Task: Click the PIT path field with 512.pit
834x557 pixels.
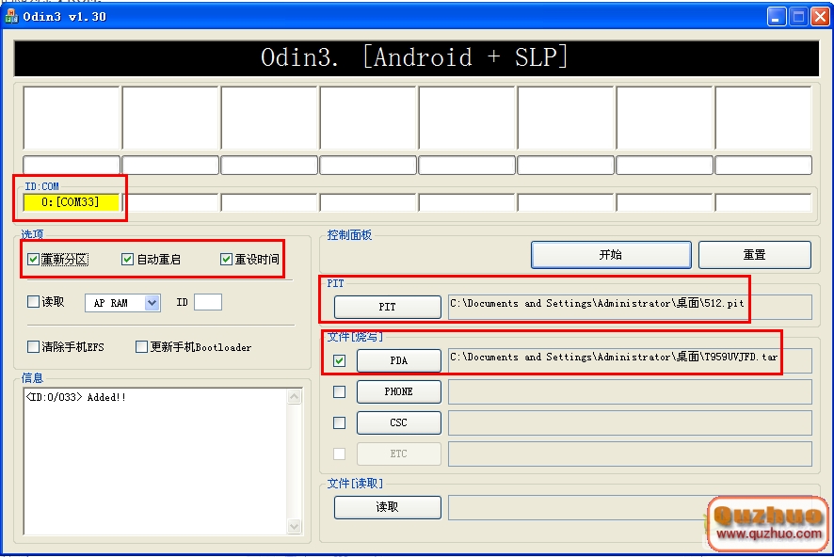Action: tap(631, 308)
